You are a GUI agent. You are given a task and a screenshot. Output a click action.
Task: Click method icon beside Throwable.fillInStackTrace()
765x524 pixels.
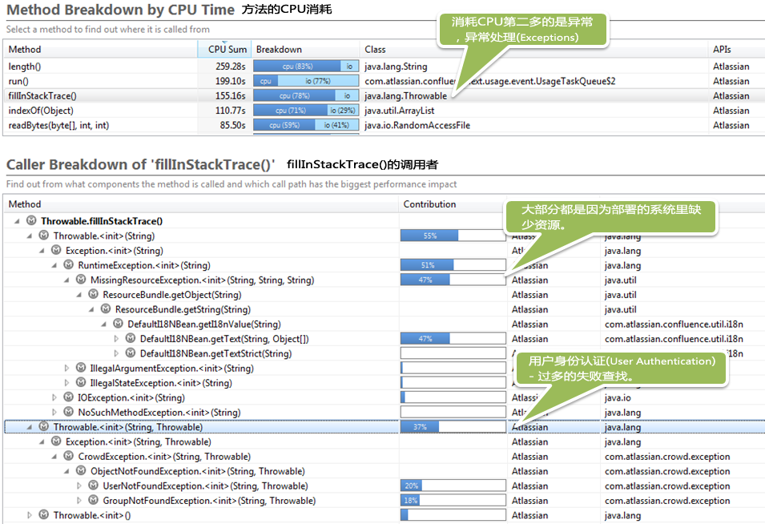[31, 220]
